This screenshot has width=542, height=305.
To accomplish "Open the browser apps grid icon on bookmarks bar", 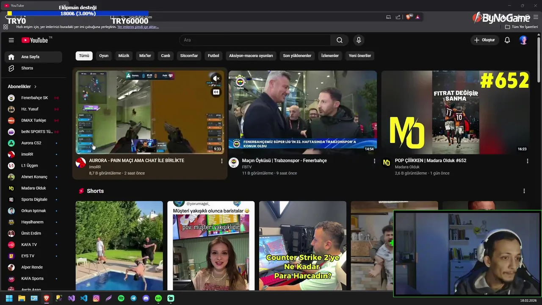I will 6,27.
